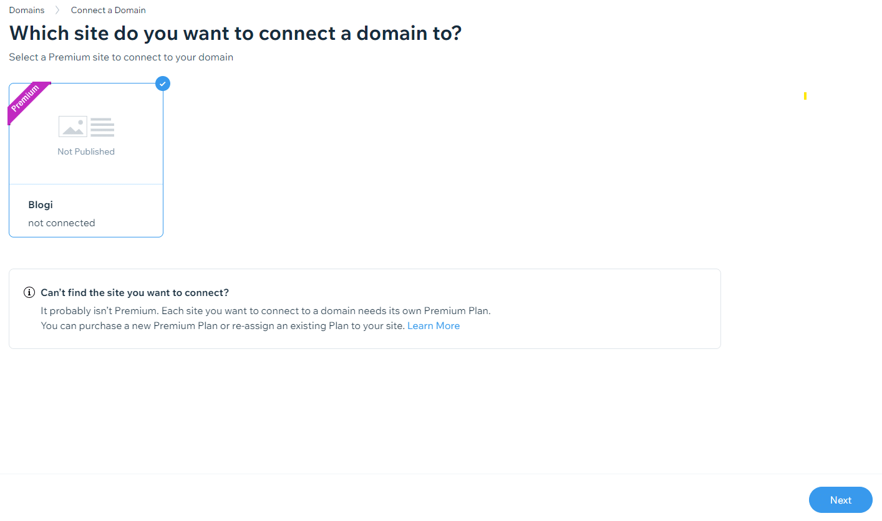Click the 'Which site do you want' heading
The width and height of the screenshot is (882, 521).
click(235, 33)
